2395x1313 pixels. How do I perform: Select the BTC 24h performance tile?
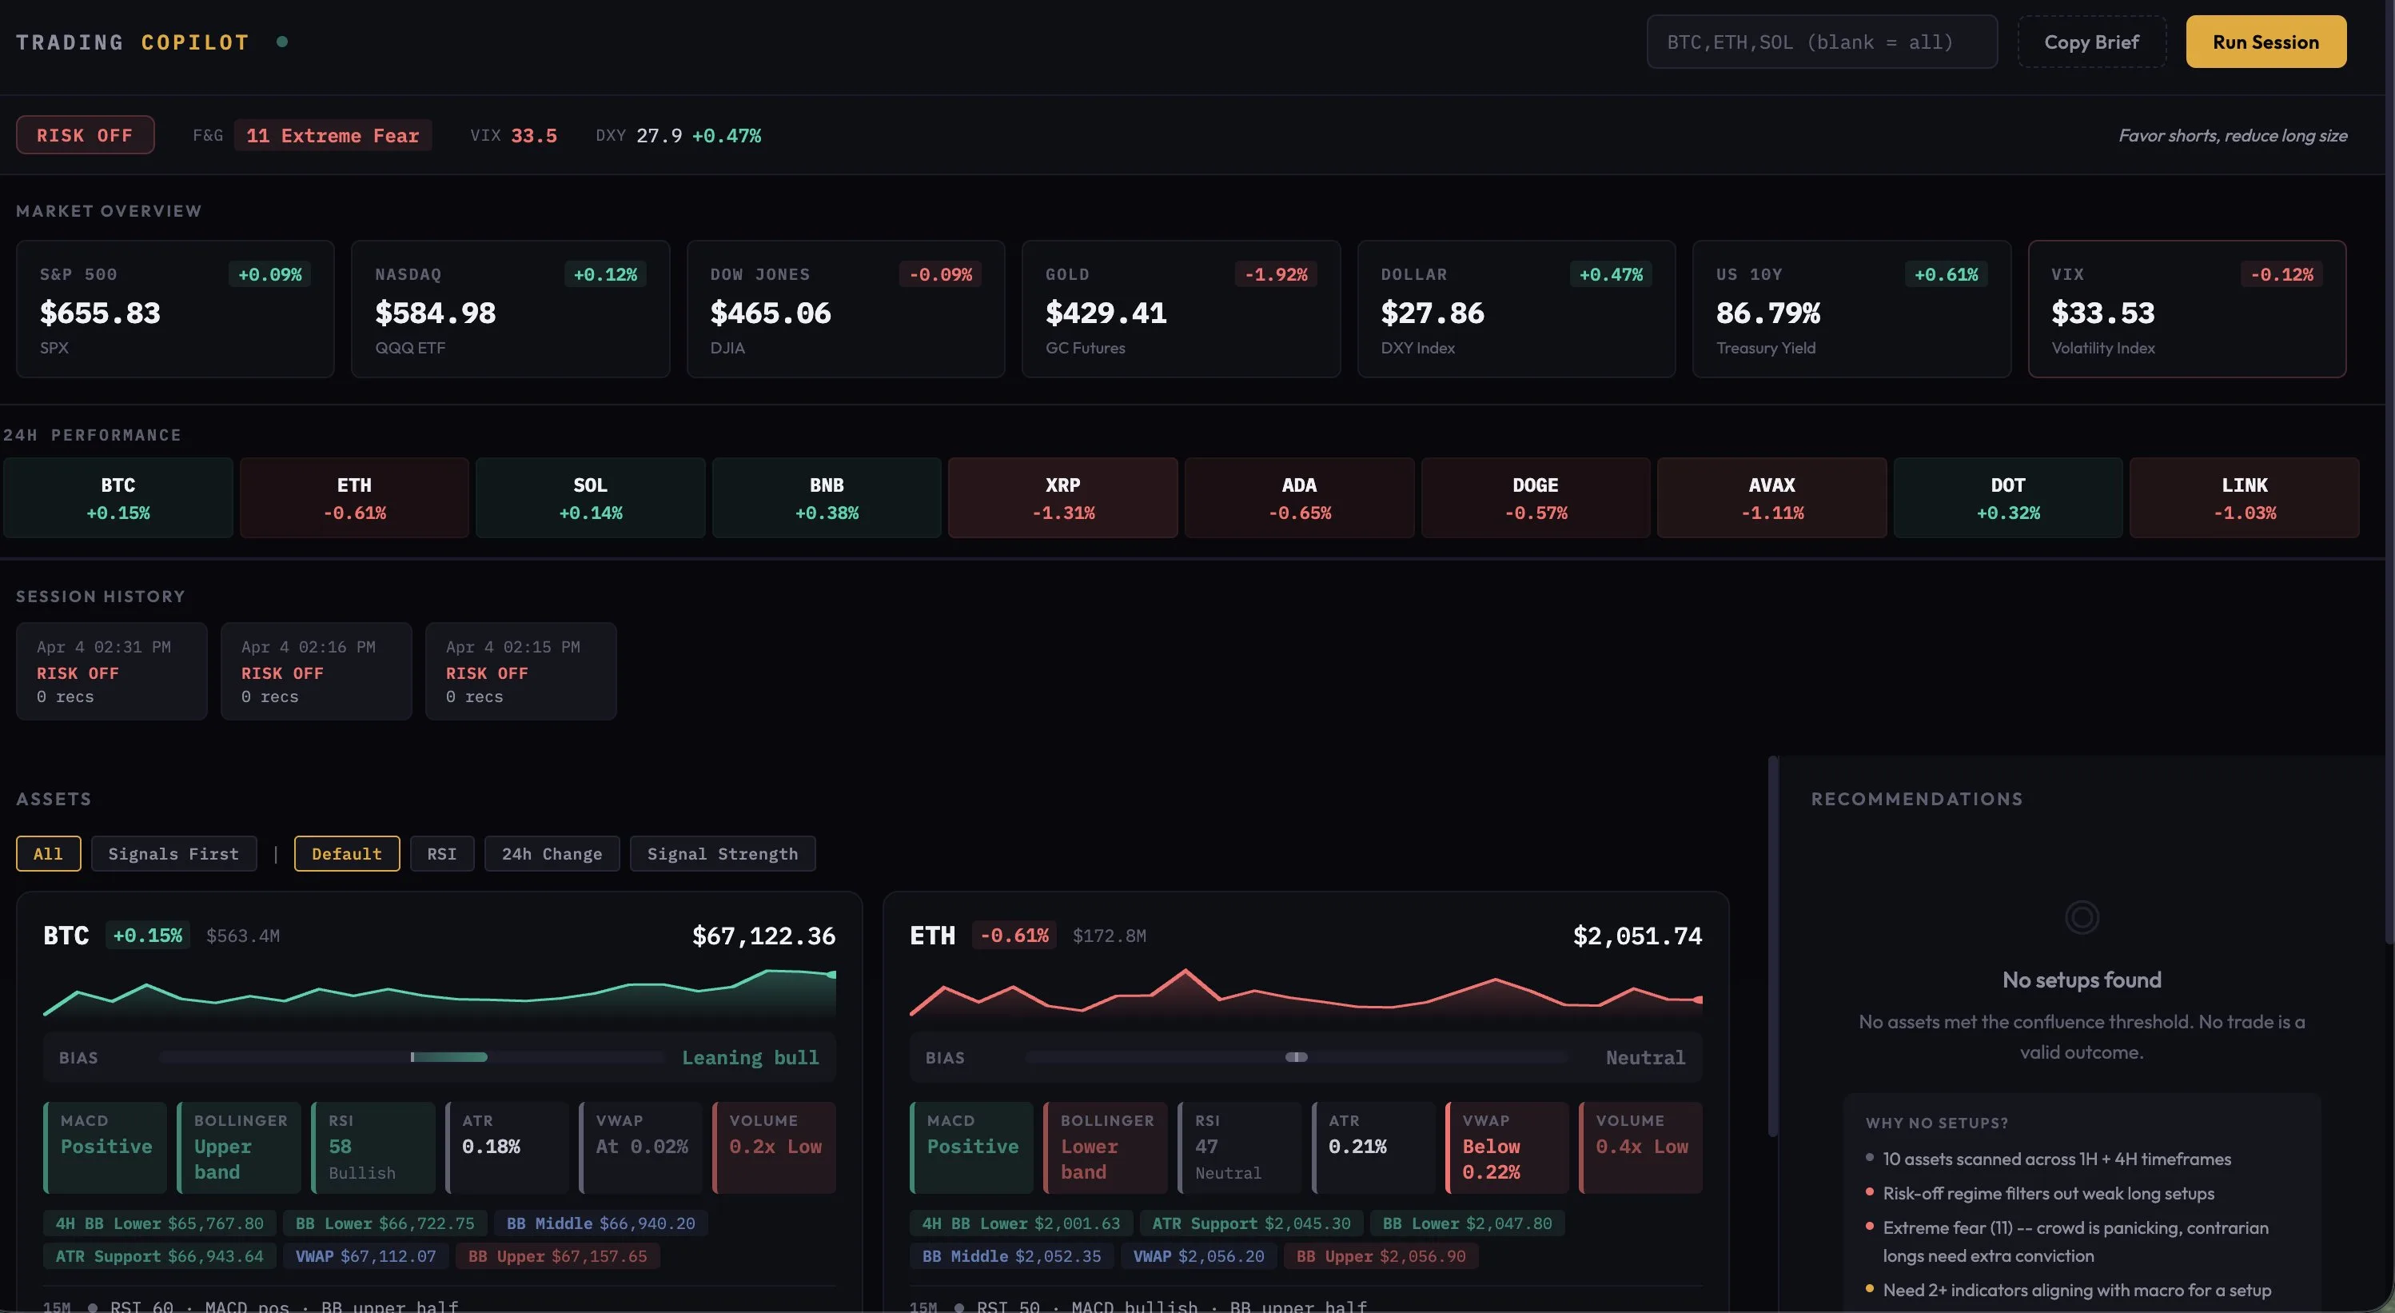(x=118, y=497)
